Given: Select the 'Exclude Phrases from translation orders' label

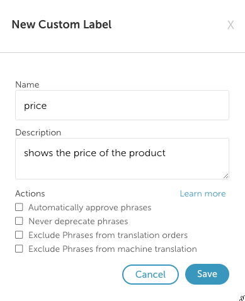Looking at the screenshot, I should pyautogui.click(x=108, y=235).
